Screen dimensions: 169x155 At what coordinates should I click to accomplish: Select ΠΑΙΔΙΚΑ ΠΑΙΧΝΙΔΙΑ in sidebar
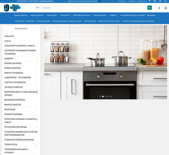pyautogui.click(x=13, y=114)
